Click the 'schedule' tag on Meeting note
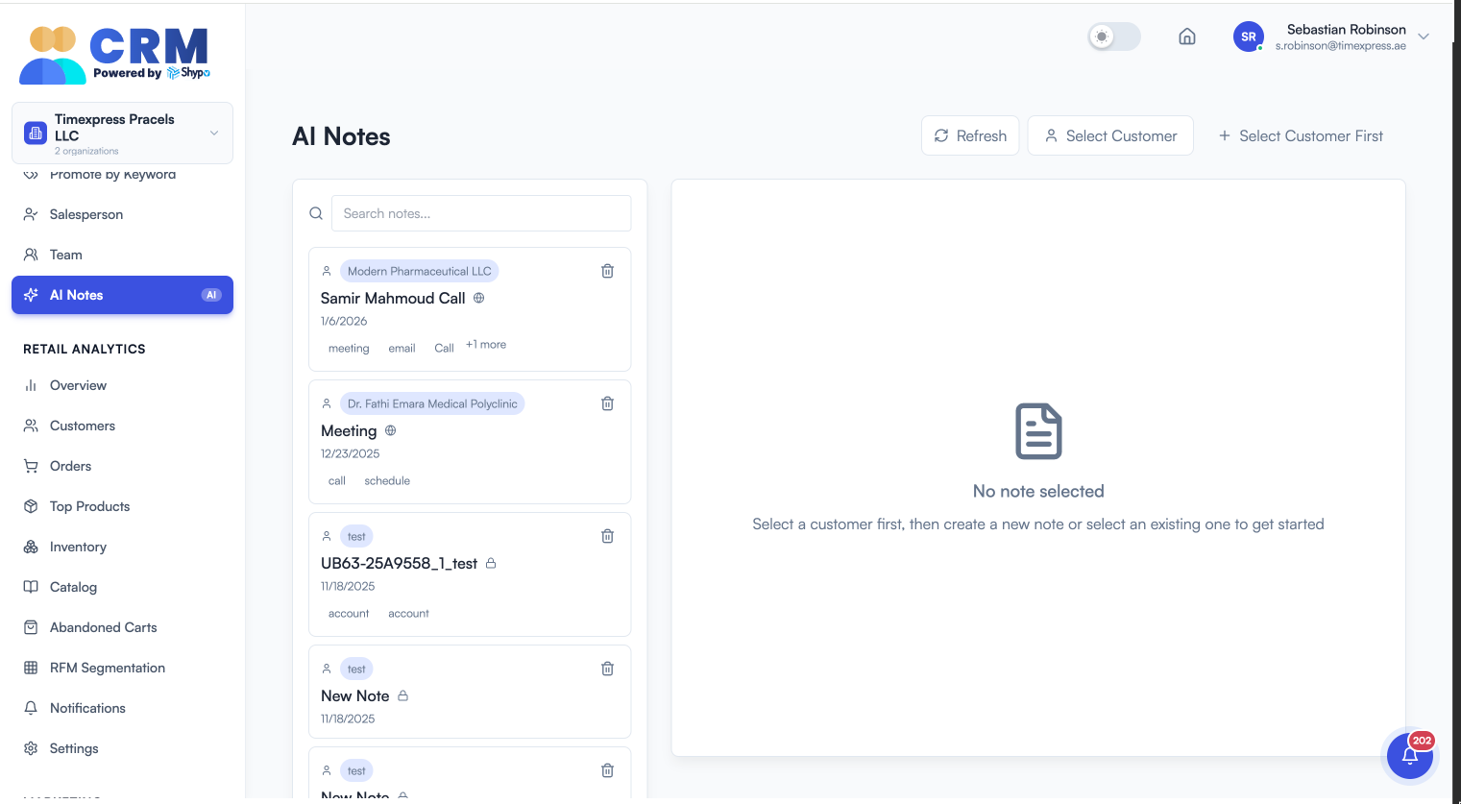The width and height of the screenshot is (1461, 804). pyautogui.click(x=387, y=480)
